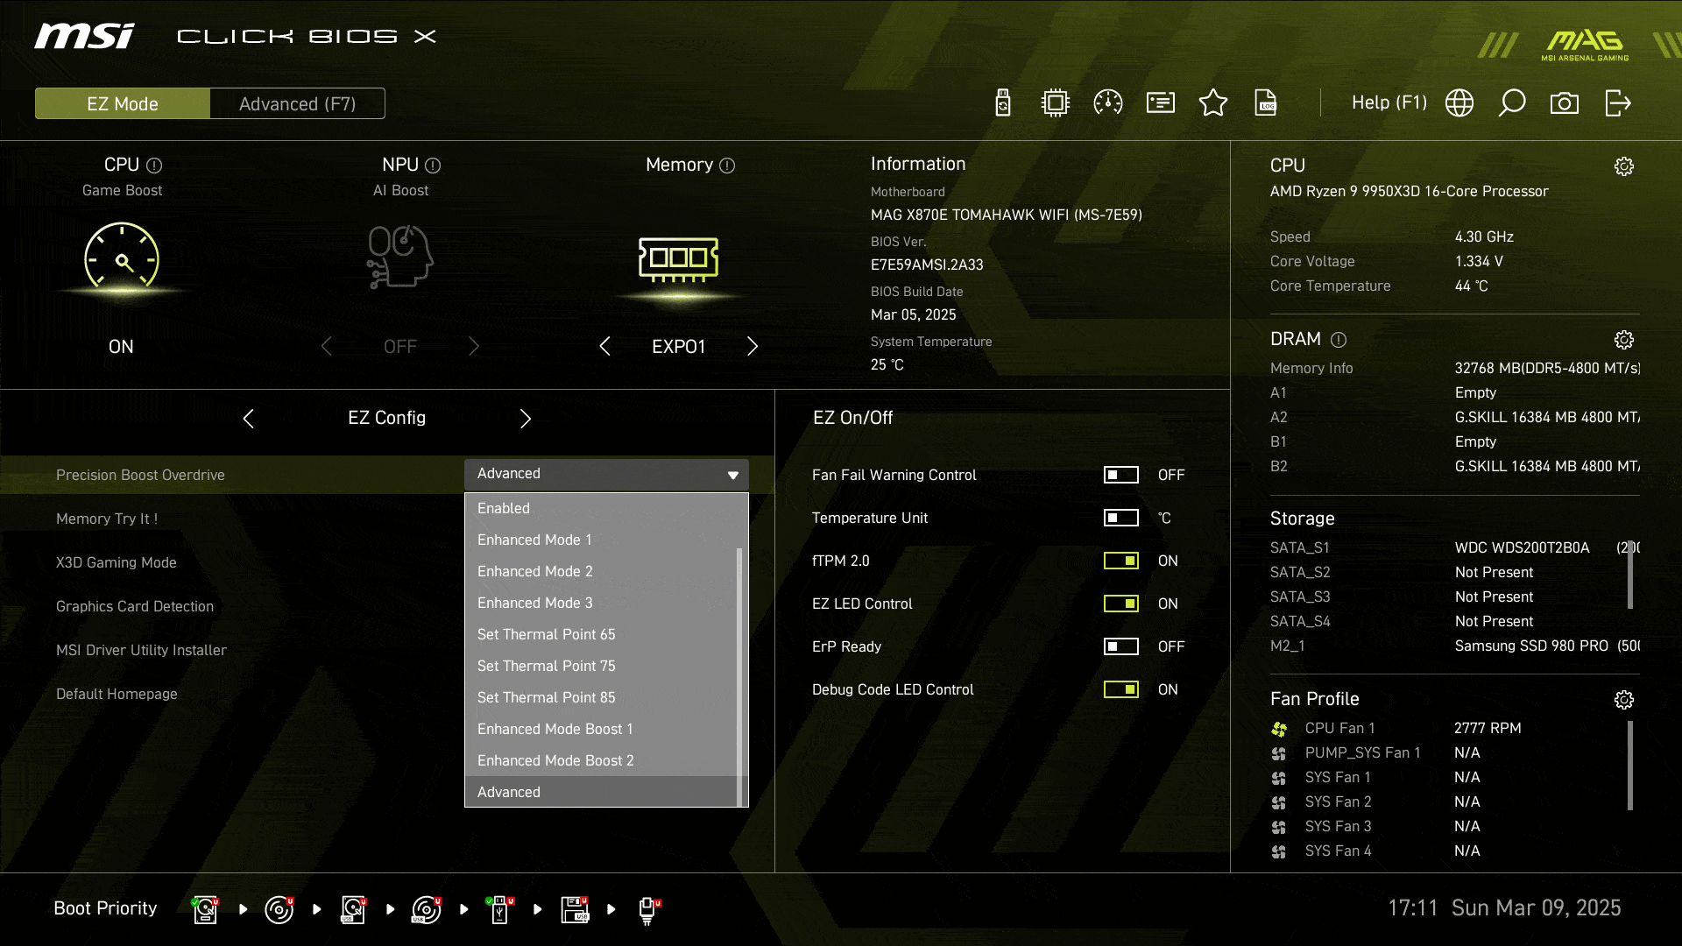Toggle the fTPM 2.0 switch
The image size is (1682, 946).
pyautogui.click(x=1120, y=561)
